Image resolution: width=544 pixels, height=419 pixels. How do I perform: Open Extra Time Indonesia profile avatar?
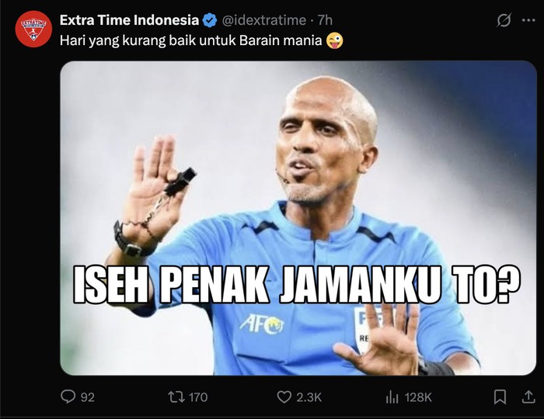pyautogui.click(x=33, y=29)
